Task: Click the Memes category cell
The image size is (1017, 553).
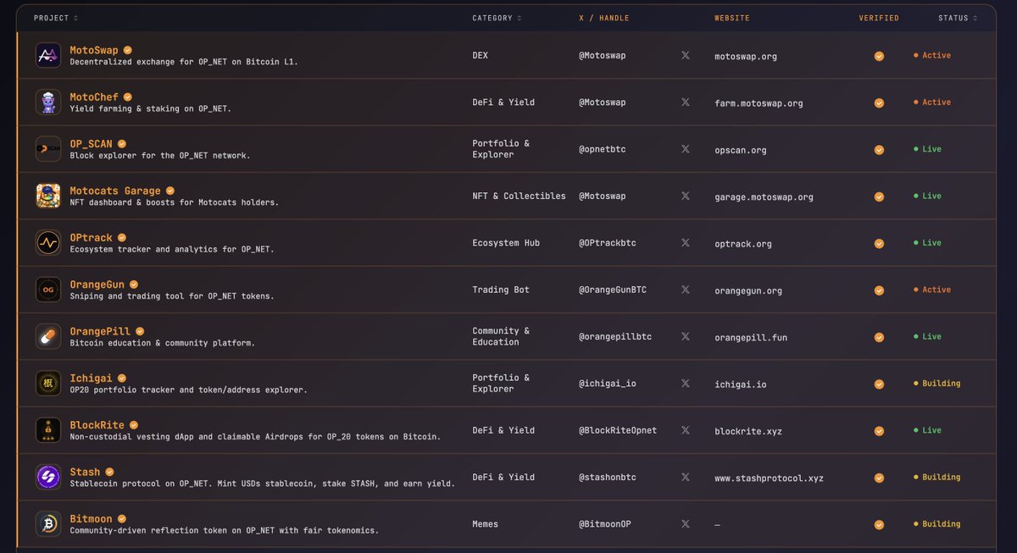Action: pos(486,524)
